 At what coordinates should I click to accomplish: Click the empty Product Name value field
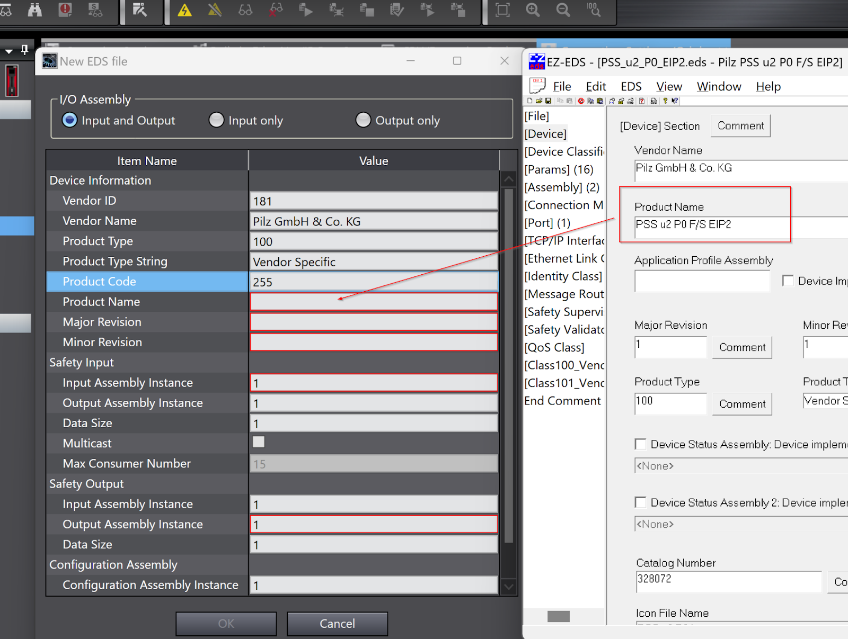(374, 302)
